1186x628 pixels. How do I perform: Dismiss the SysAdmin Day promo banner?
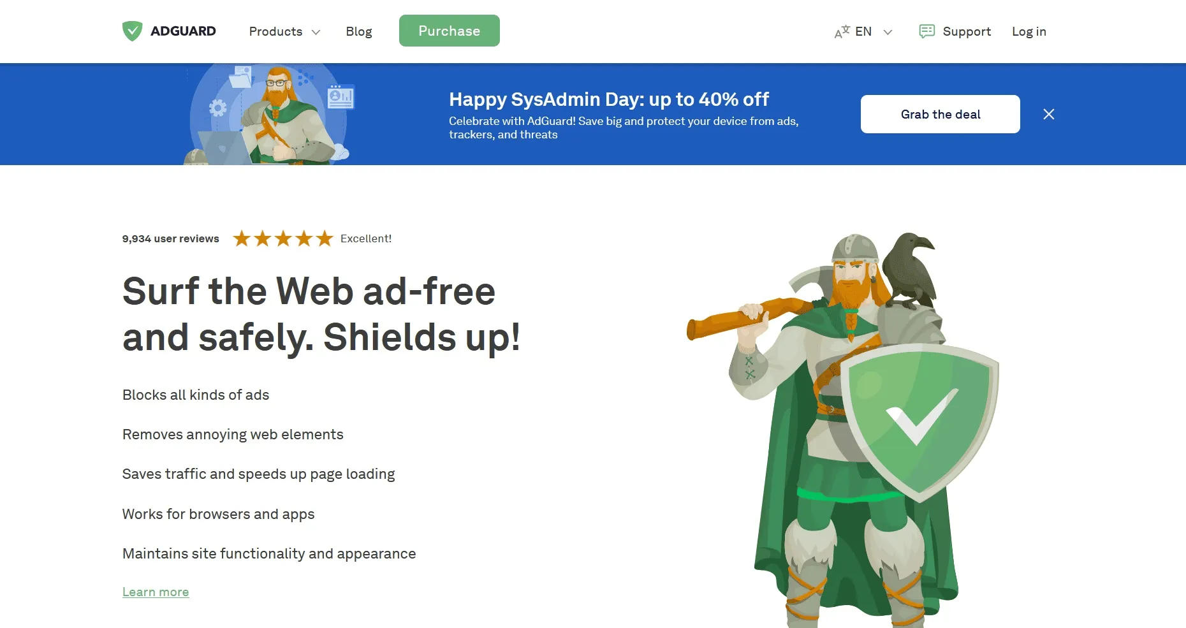[1049, 114]
